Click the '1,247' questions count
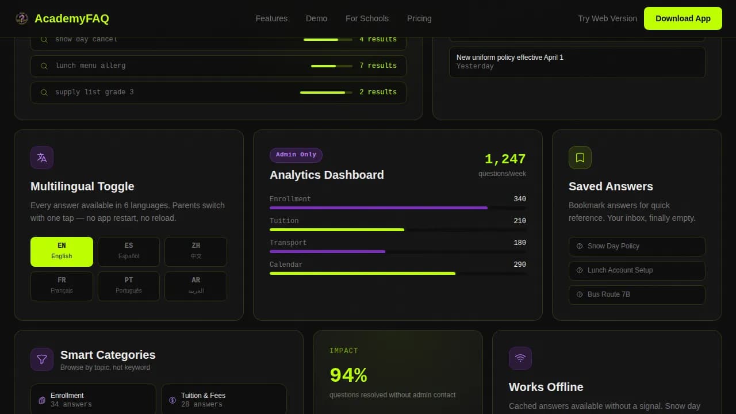Screen dimensions: 736x414 point(505,159)
